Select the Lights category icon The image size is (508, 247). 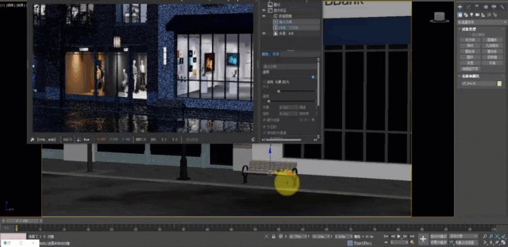(x=472, y=15)
